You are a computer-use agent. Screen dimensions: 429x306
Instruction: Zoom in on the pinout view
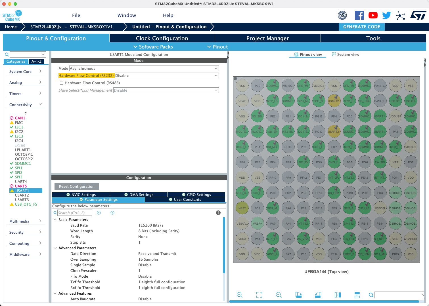point(240,295)
